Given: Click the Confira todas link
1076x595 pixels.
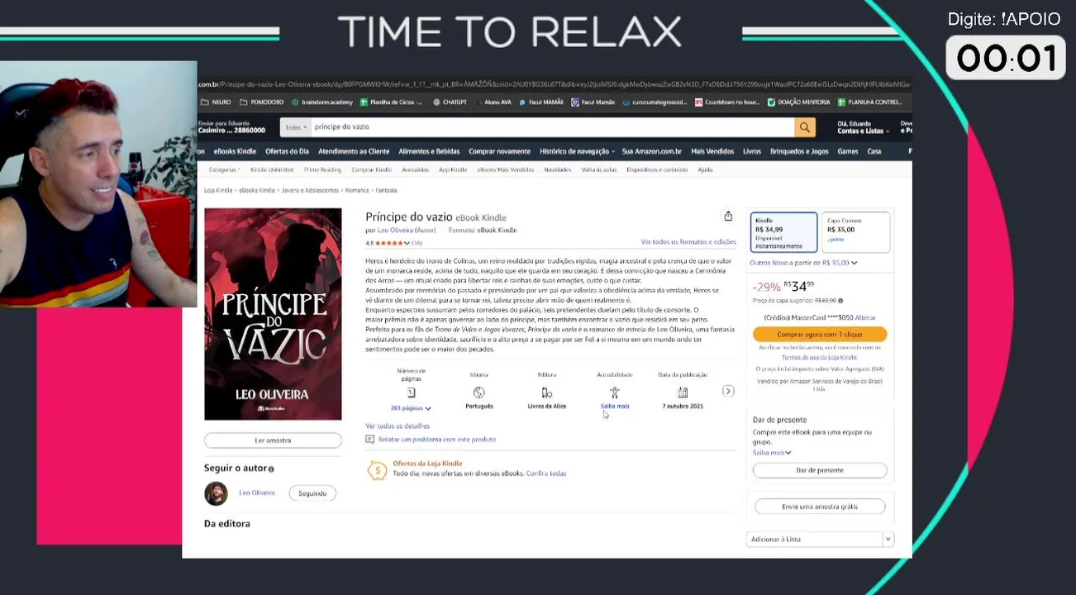Looking at the screenshot, I should (x=546, y=474).
